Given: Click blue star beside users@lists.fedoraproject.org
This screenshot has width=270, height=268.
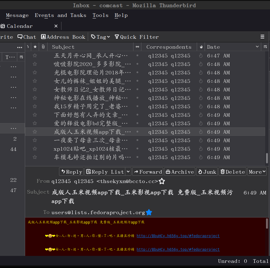Looking at the screenshot, I should click(x=149, y=212).
